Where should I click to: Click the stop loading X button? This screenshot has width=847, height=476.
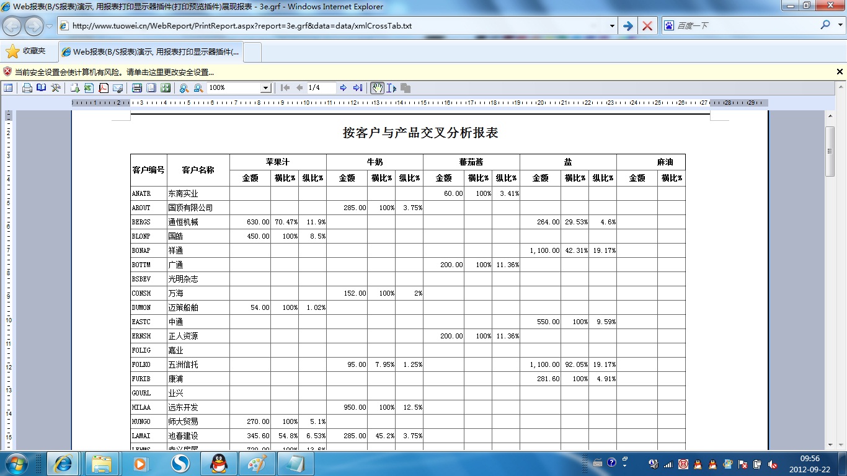coord(647,26)
